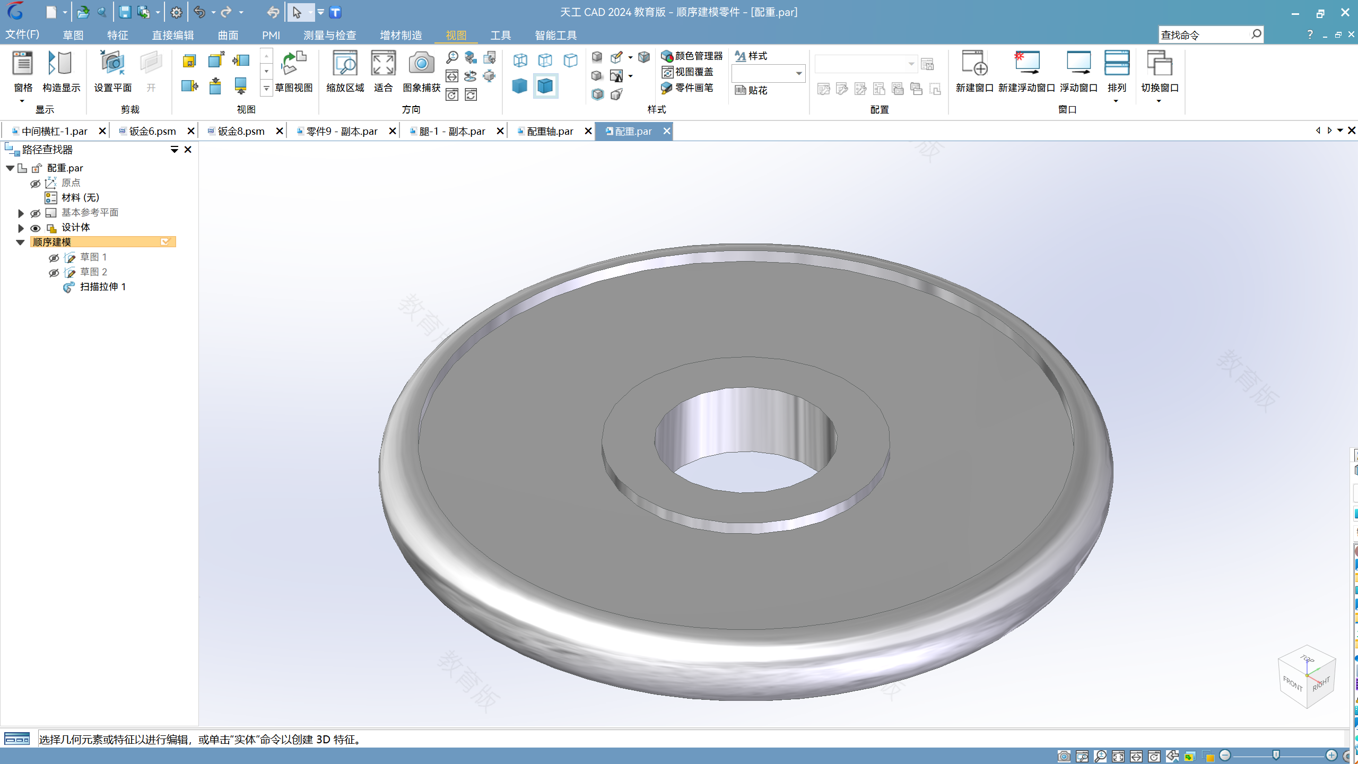Screen dimensions: 1358x764
Task: Click the Open file icon
Action: point(83,12)
